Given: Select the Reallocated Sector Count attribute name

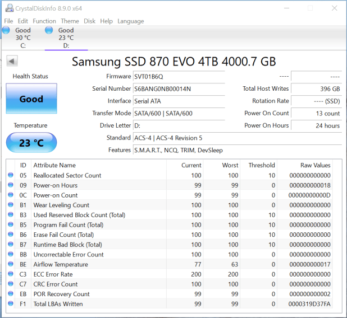Looking at the screenshot, I should (67, 175).
